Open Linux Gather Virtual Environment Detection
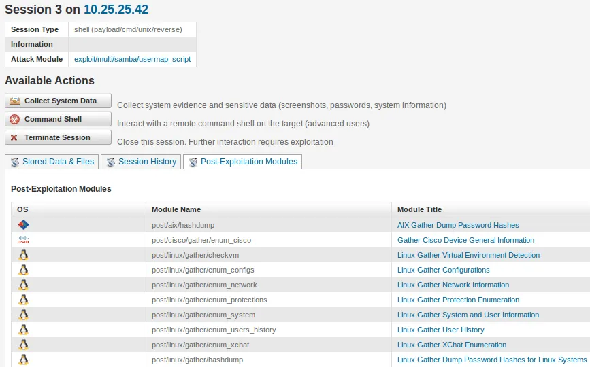Viewport: 590px width, 367px height. (468, 255)
